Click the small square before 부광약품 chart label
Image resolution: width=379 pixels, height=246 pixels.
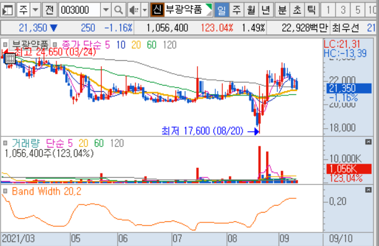5,45
